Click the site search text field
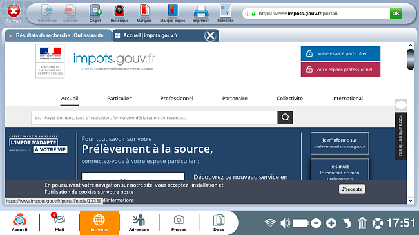 (x=154, y=118)
